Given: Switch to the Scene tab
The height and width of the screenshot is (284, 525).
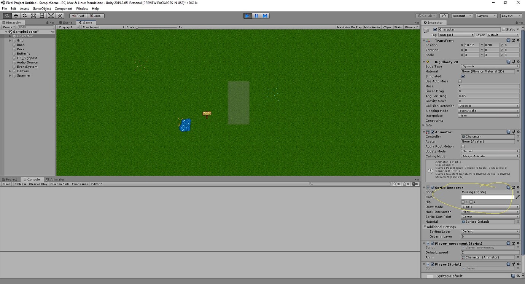Looking at the screenshot, I should 67,22.
